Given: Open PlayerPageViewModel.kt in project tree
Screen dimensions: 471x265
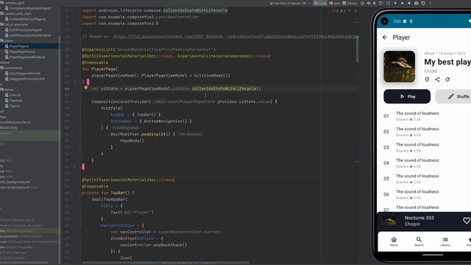Looking at the screenshot, I should [x=27, y=57].
